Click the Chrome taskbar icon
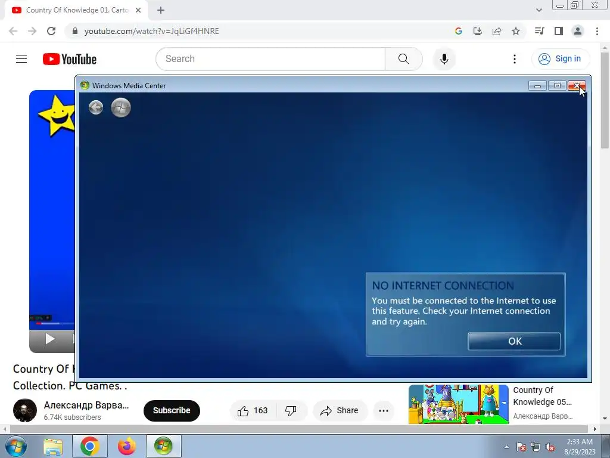 (90, 446)
